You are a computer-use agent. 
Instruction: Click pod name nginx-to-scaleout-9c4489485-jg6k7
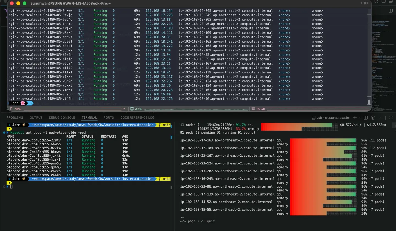pyautogui.click(x=40, y=50)
